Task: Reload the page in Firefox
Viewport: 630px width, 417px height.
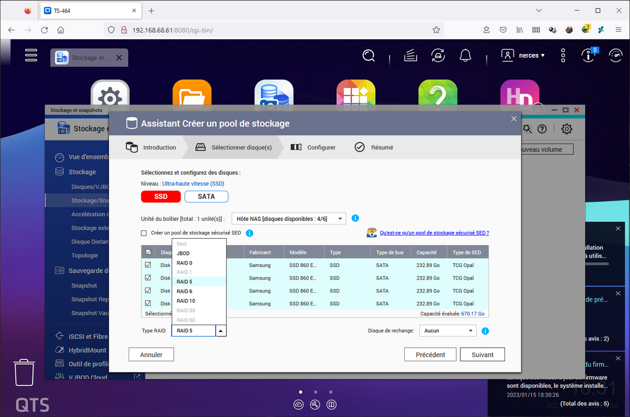Action: [44, 30]
